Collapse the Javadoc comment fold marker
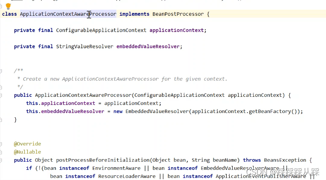 coord(1,71)
